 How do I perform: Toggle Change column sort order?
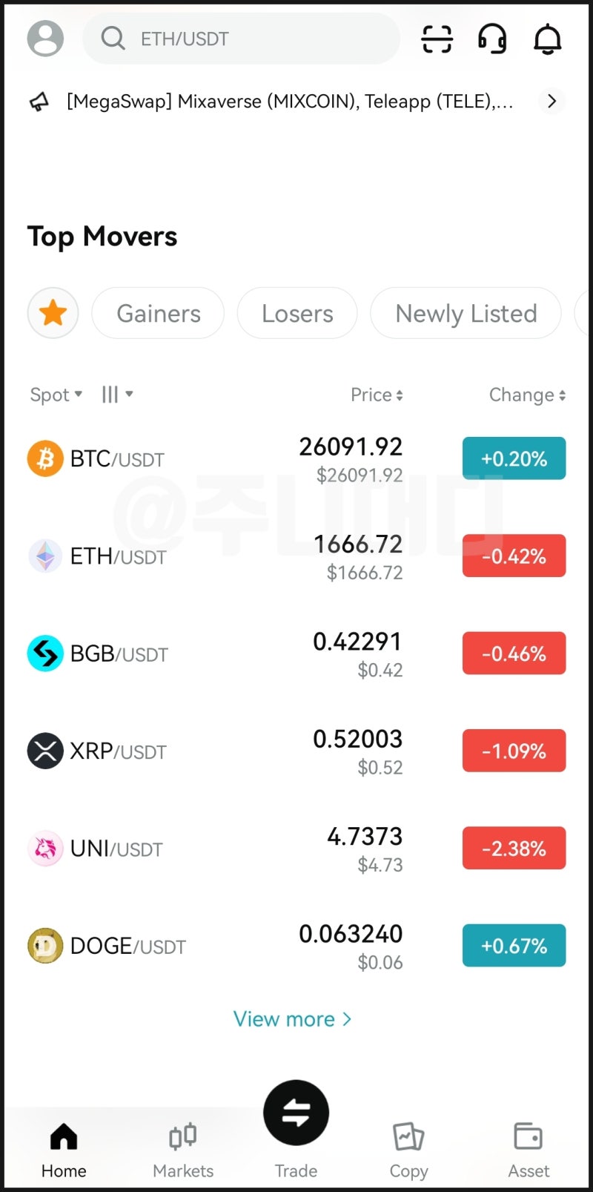[x=527, y=395]
